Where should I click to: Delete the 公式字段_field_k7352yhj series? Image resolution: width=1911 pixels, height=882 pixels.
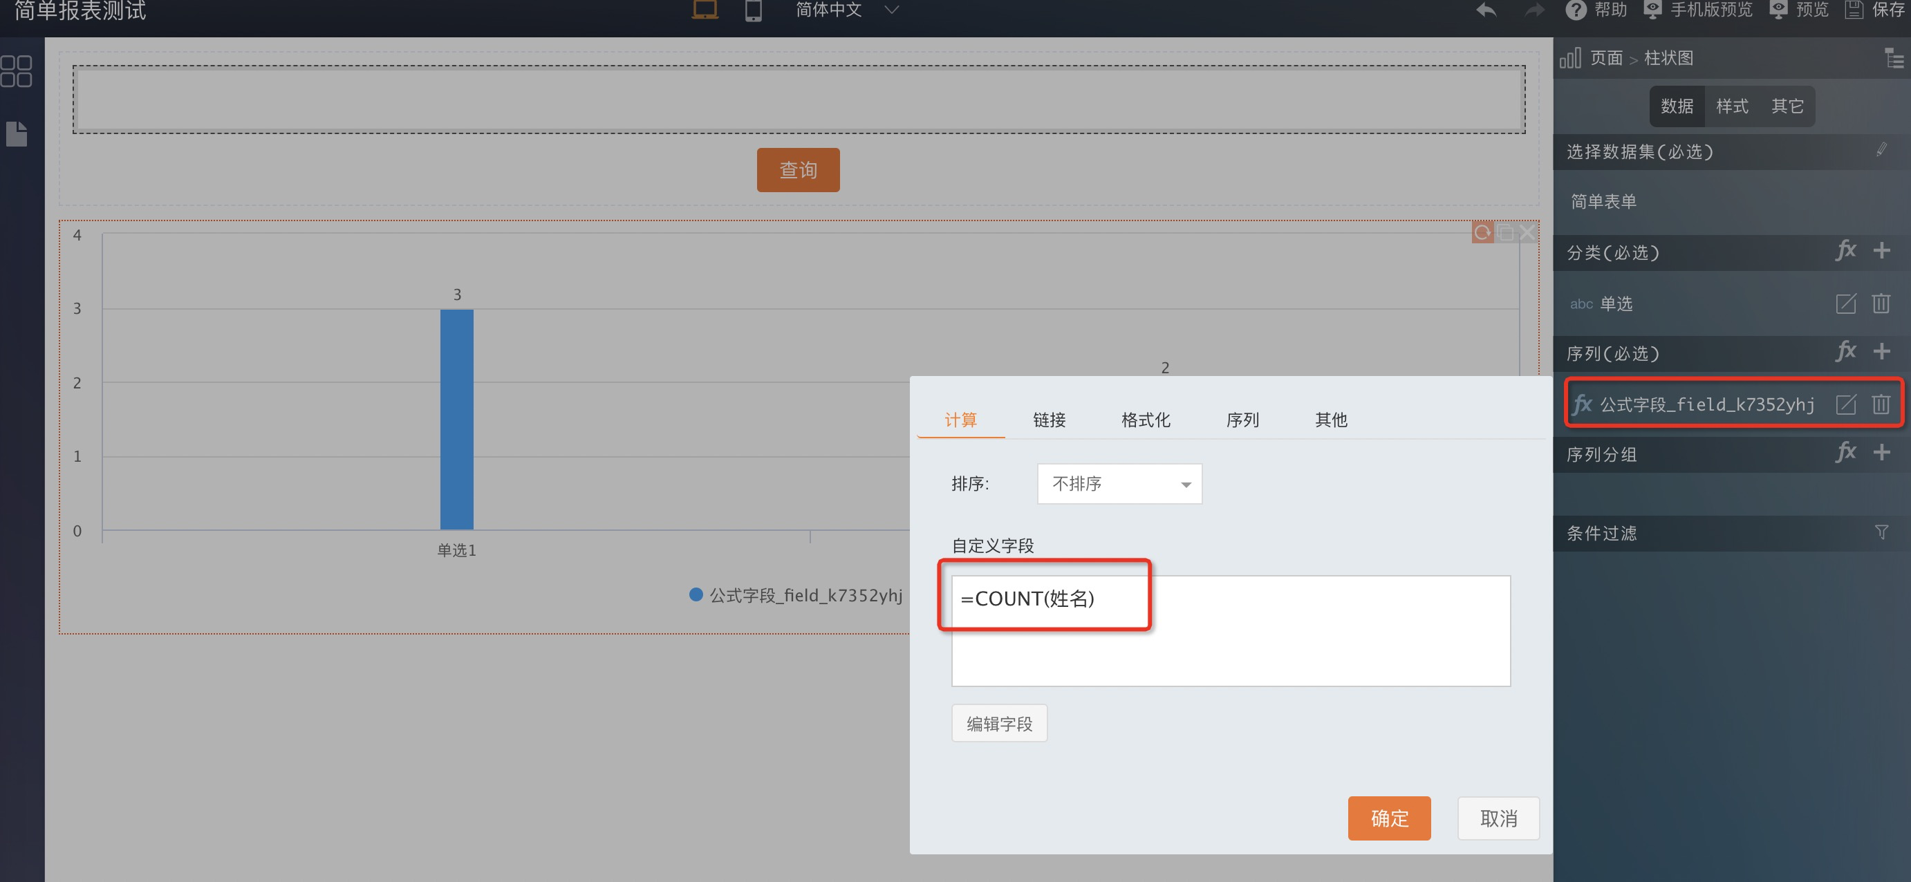coord(1881,404)
